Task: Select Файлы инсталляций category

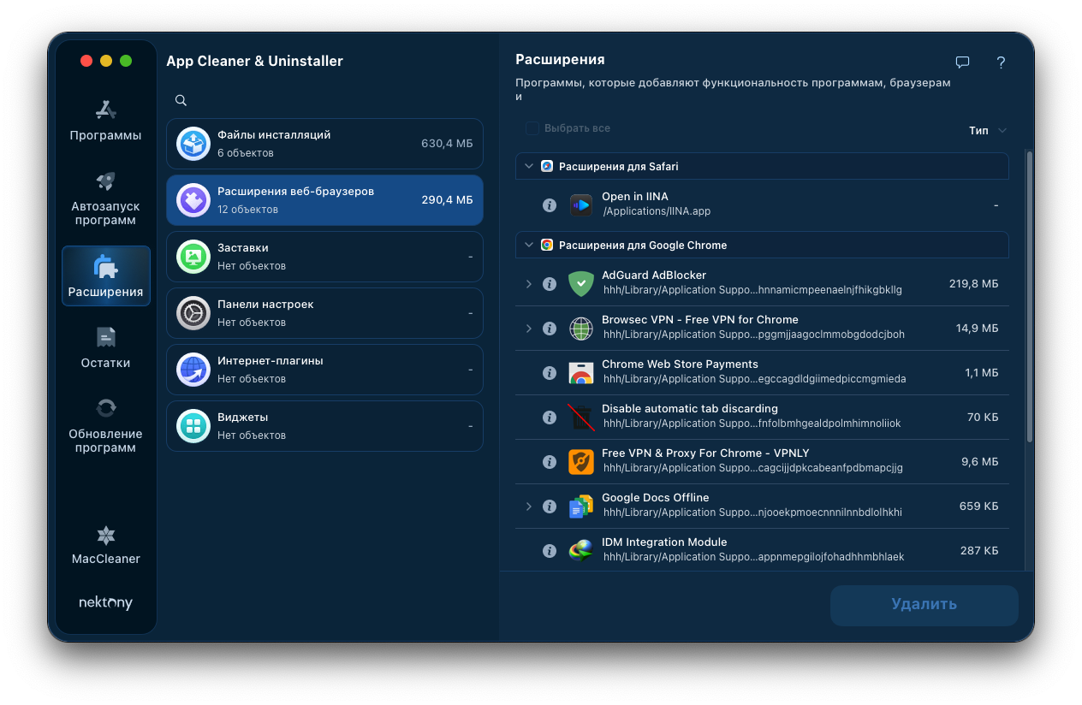Action: click(324, 144)
